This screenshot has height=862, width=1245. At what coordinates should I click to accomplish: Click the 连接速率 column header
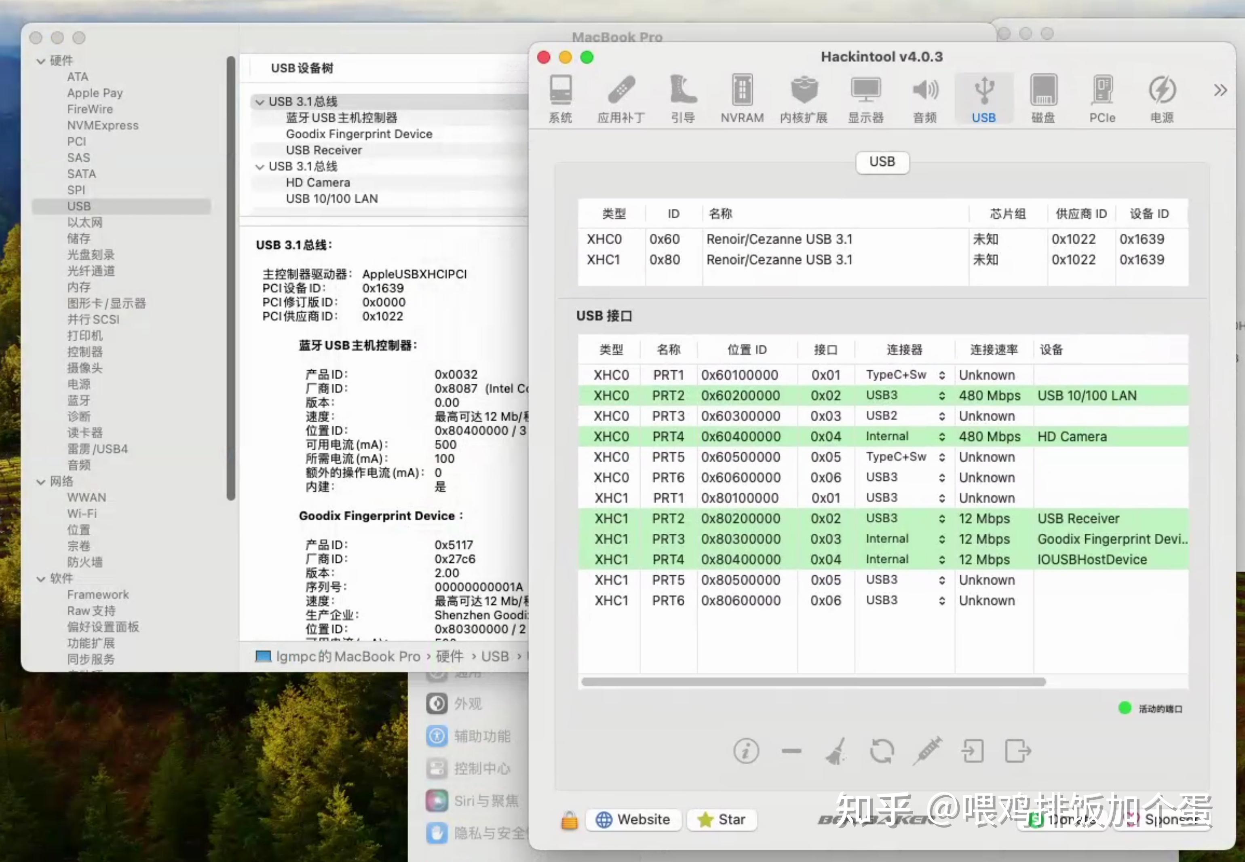[994, 349]
